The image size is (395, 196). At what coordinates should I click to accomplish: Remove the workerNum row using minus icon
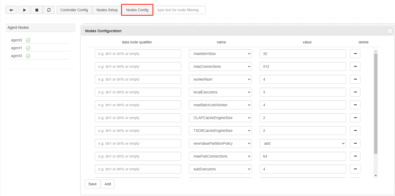click(355, 79)
